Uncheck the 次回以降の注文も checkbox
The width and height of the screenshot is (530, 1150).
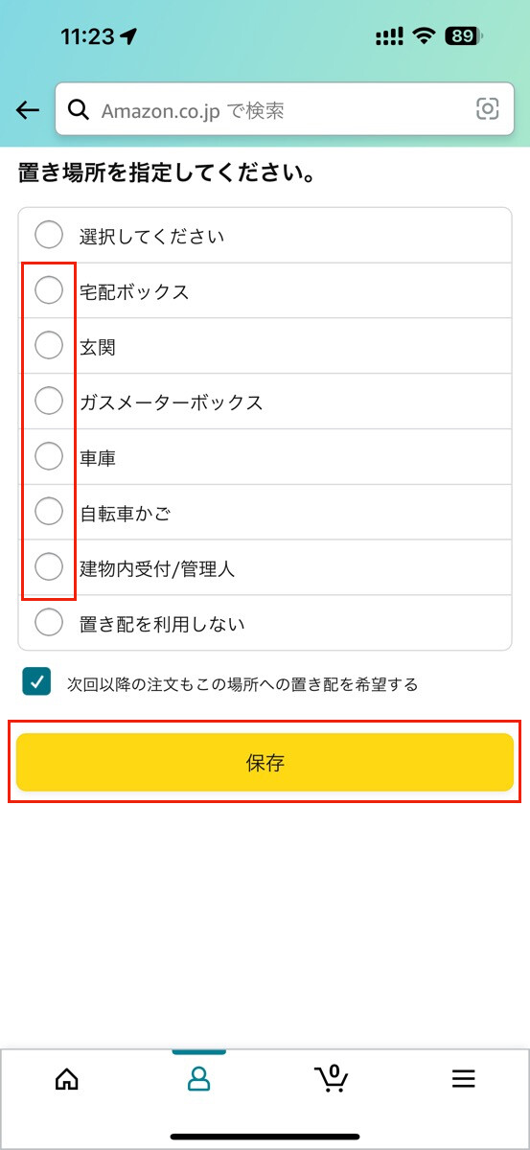(36, 682)
